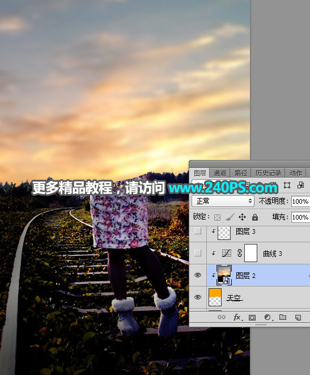This screenshot has height=375, width=310.
Task: Click the 不透明度 label
Action: point(274,201)
